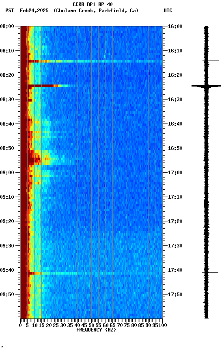Viewport: 224px width, 351px height.
Task: Click the UTC time label '16:40'
Action: (175, 124)
